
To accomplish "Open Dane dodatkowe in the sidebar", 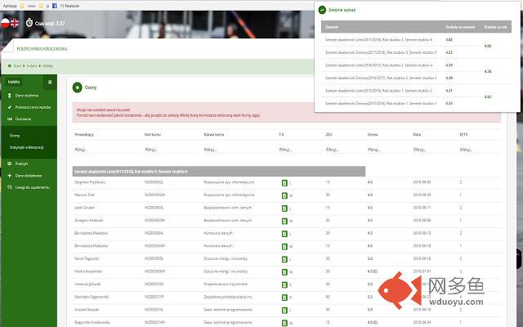I will tap(29, 176).
